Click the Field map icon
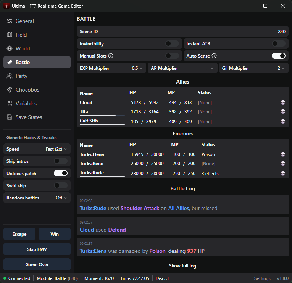This screenshot has width=292, height=283. click(10, 35)
